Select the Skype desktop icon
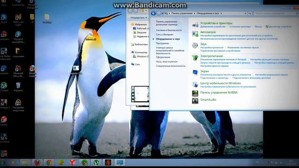Image resolution: width=299 pixels, height=168 pixels. 4,19
